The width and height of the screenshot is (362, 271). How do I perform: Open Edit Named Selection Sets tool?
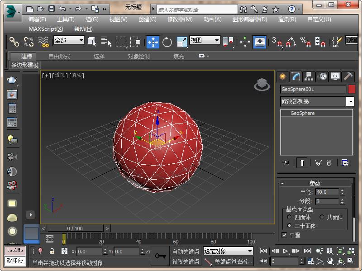click(x=337, y=42)
